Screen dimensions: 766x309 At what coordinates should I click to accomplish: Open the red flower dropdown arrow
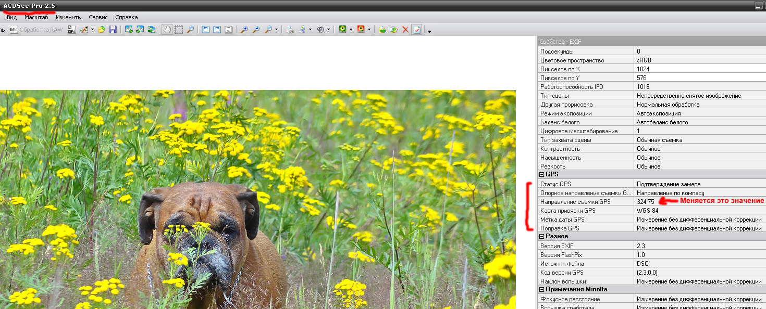pyautogui.click(x=369, y=30)
